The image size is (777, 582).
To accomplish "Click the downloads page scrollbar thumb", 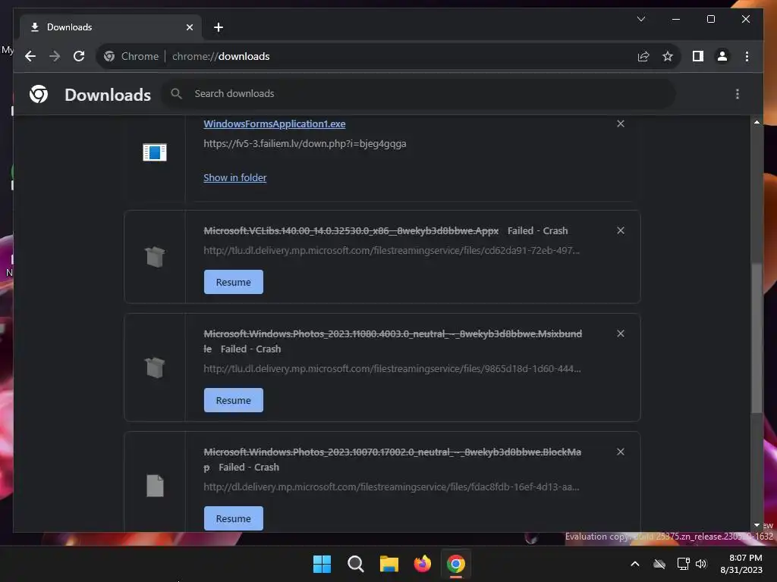I will (757, 338).
